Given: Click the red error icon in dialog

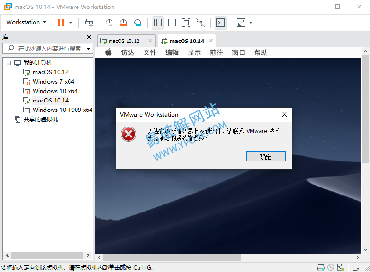Looking at the screenshot, I should (x=129, y=134).
